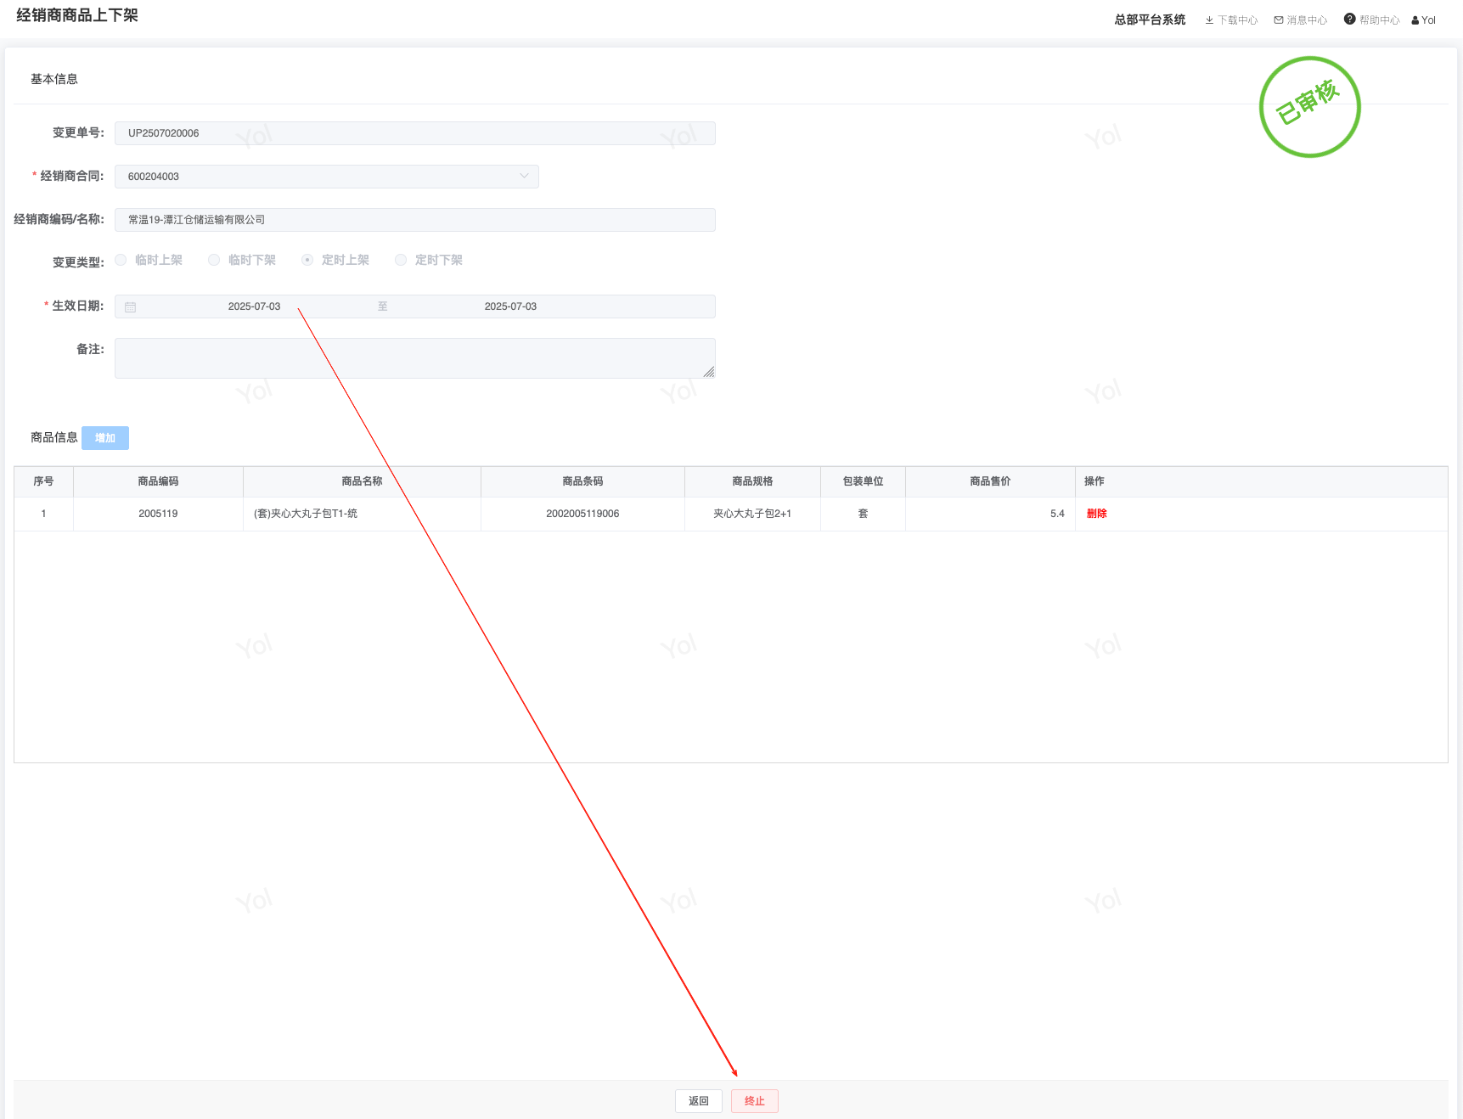Viewport: 1463px width, 1119px height.
Task: Click the 增加 button next to 商品信息
Action: click(x=105, y=438)
